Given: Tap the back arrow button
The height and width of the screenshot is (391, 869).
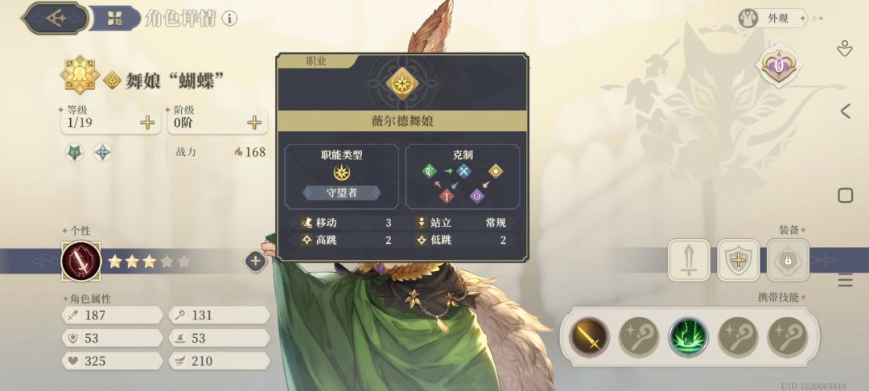Looking at the screenshot, I should [x=56, y=18].
